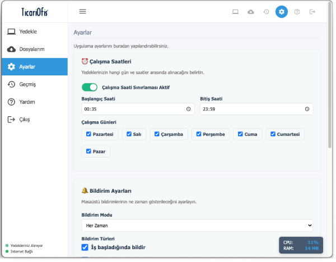Click the logout arrow icon in top bar
The height and width of the screenshot is (262, 336).
[312, 11]
